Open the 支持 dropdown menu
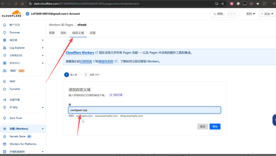The width and height of the screenshot is (276, 156). (x=250, y=14)
